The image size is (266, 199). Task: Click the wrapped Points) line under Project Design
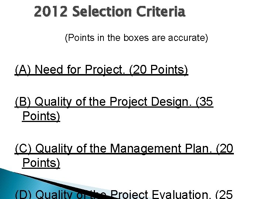tap(41, 116)
